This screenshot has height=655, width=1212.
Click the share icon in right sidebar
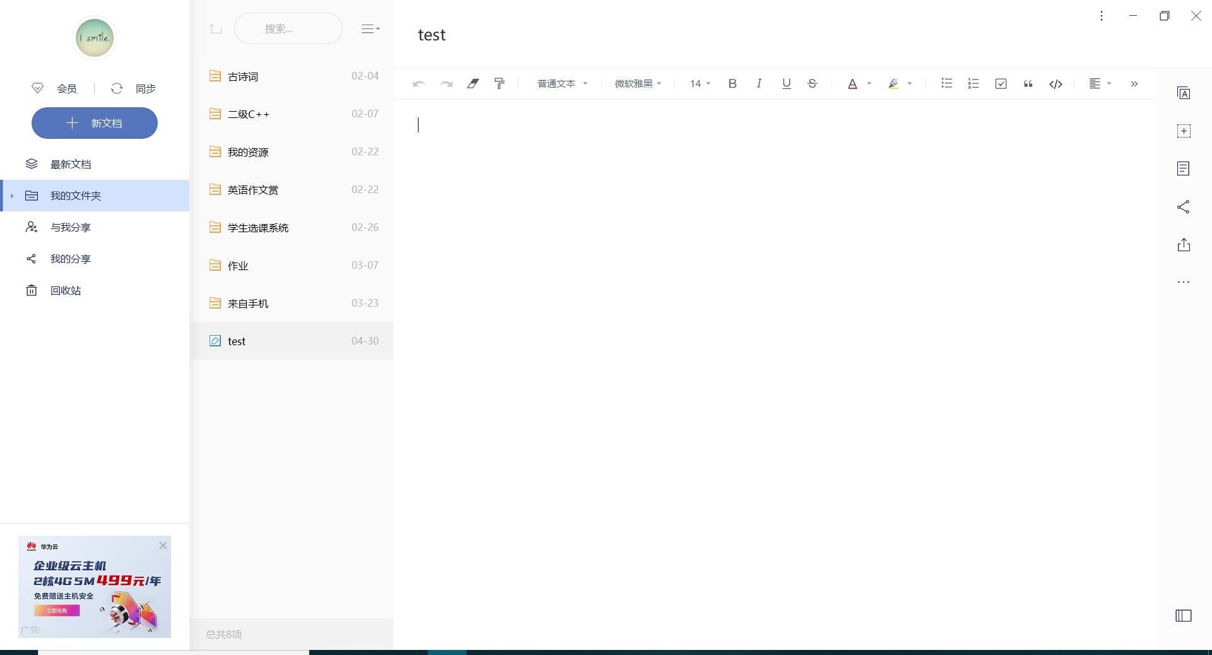(1184, 207)
